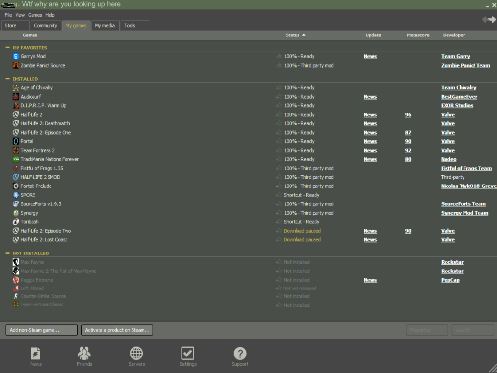The width and height of the screenshot is (497, 373).
Task: Click the Garry's Mod game icon
Action: [16, 56]
